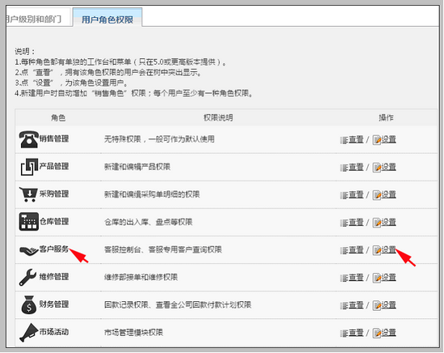444x353 pixels.
Task: Click the pencil edit icon in 客户服务 row
Action: click(x=377, y=250)
